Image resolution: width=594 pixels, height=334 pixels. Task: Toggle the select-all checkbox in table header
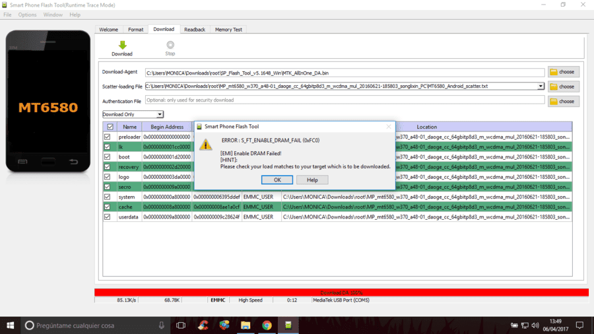(x=110, y=127)
